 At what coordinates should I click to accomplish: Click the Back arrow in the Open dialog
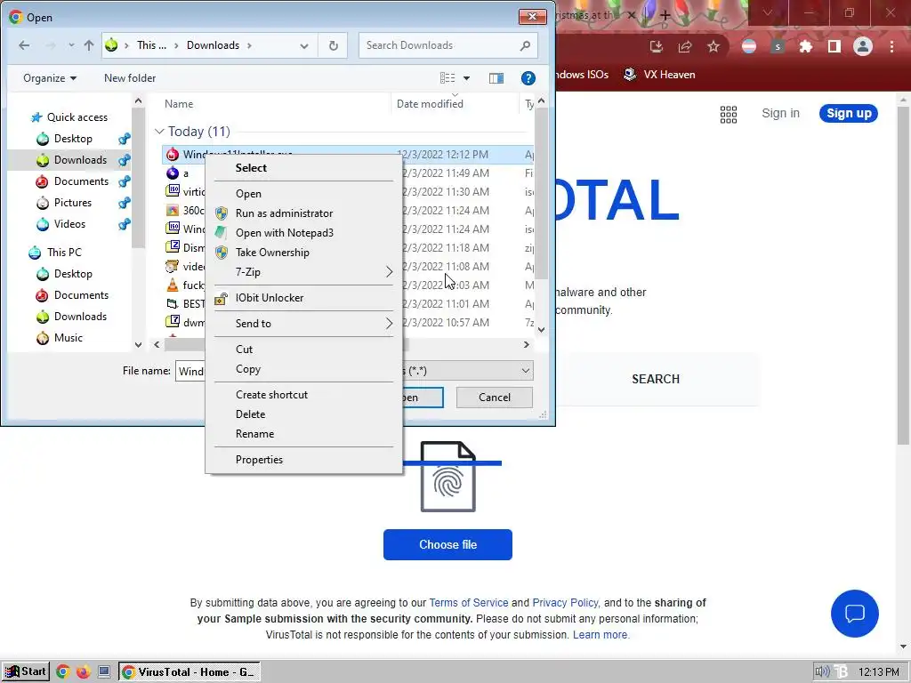click(24, 45)
